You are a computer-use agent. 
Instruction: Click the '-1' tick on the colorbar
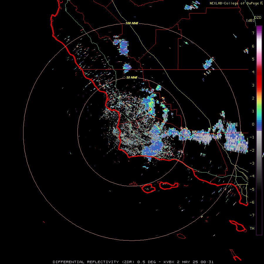click(252, 137)
